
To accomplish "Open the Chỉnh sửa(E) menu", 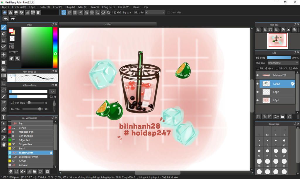I will (x=19, y=7).
